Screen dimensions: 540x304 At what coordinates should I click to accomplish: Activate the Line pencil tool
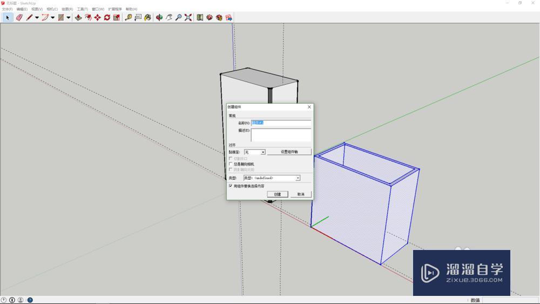(29, 18)
